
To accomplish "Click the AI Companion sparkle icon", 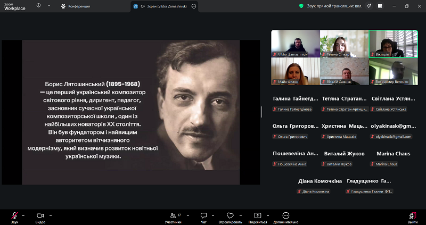I will (368, 6).
